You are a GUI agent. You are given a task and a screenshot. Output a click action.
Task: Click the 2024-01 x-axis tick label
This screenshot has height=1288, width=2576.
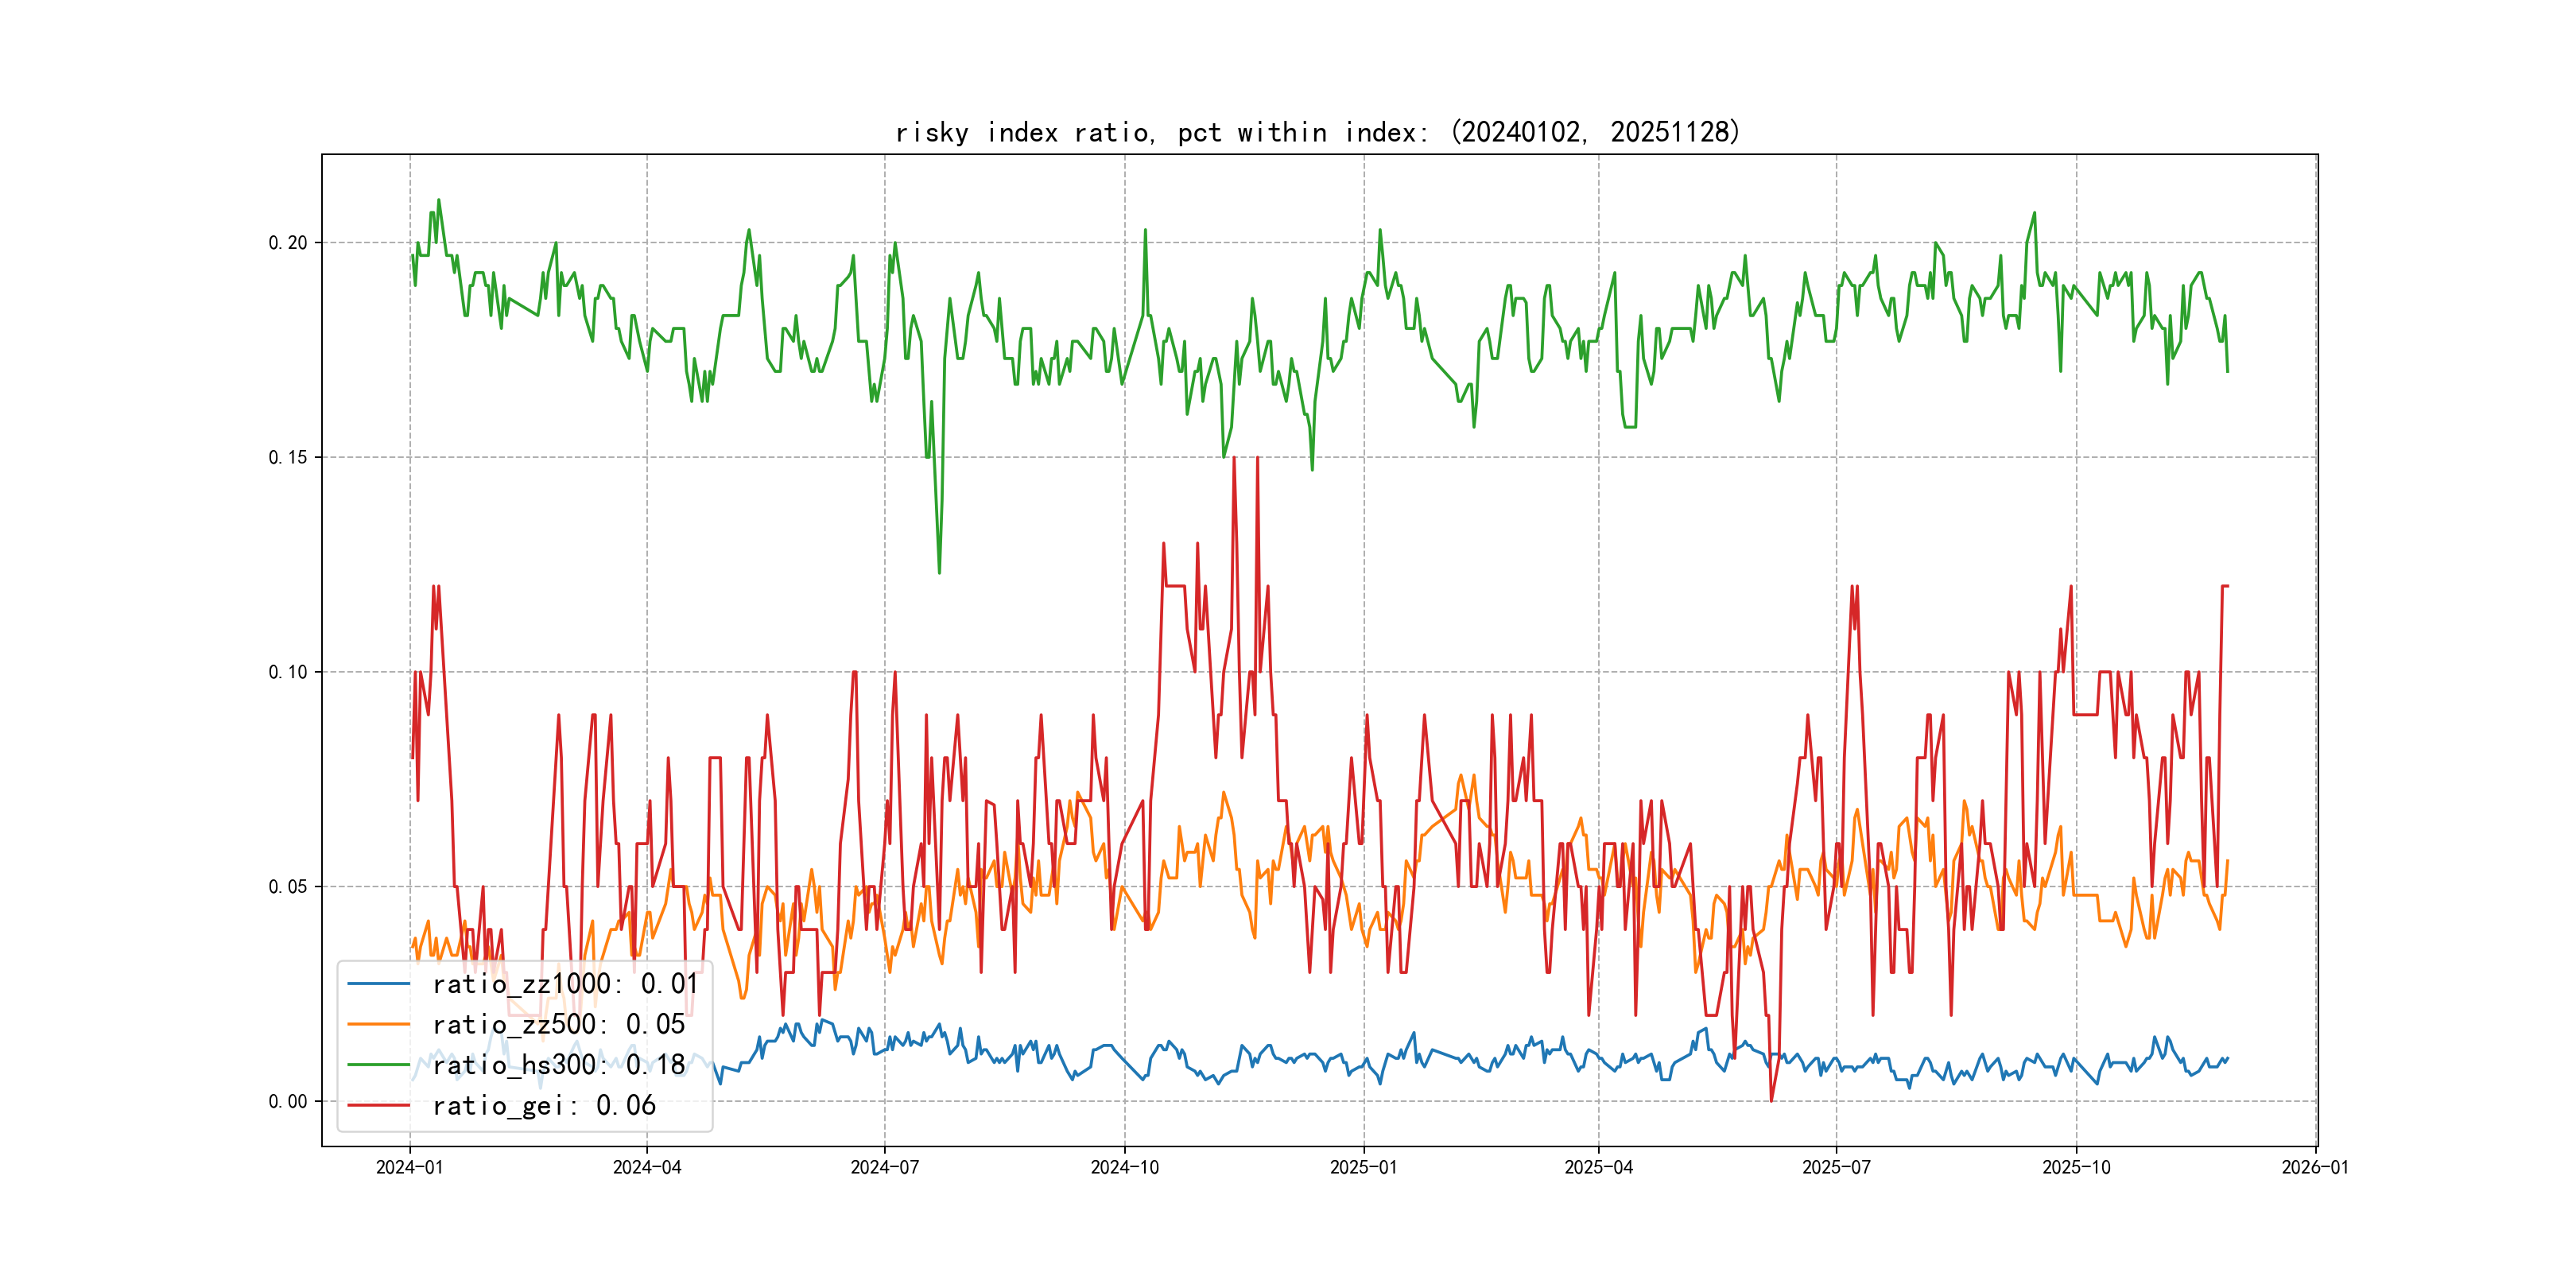tap(409, 1168)
